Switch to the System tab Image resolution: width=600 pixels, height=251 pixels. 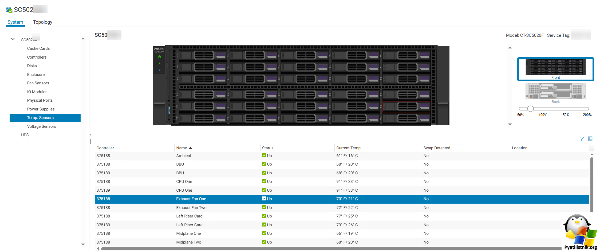click(15, 22)
